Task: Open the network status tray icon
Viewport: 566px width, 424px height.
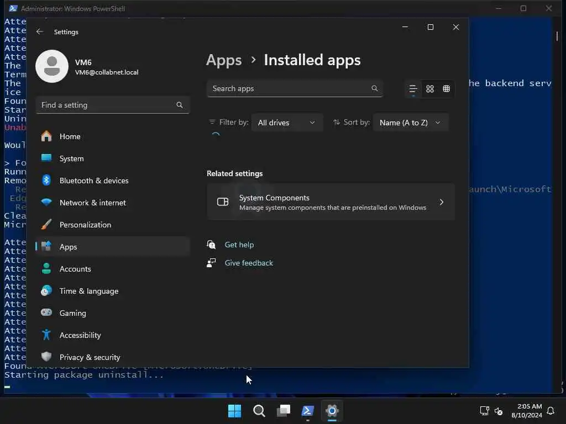Action: [x=484, y=411]
